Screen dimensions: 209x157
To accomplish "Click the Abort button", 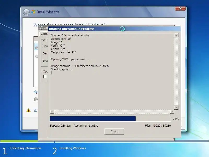I will pyautogui.click(x=114, y=131).
